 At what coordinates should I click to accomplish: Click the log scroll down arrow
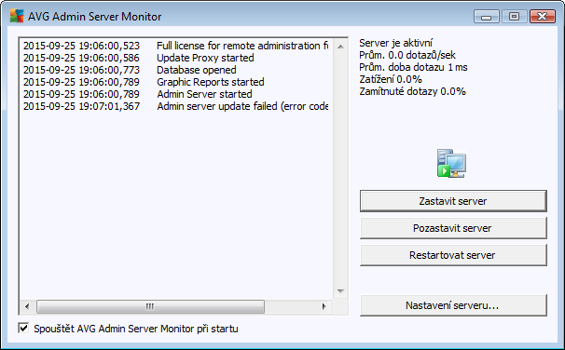pos(340,291)
